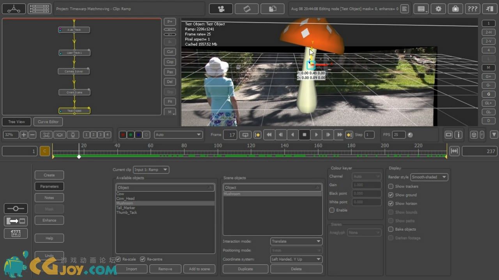Open the project list view icon
Image resolution: width=499 pixels, height=280 pixels.
(x=40, y=9)
